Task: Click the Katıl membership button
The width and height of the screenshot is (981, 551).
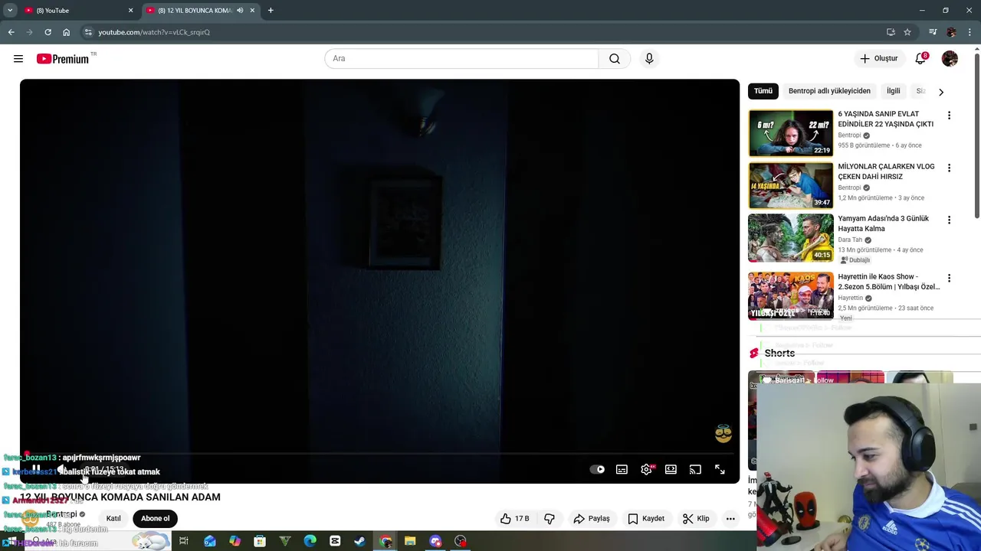Action: pos(113,519)
